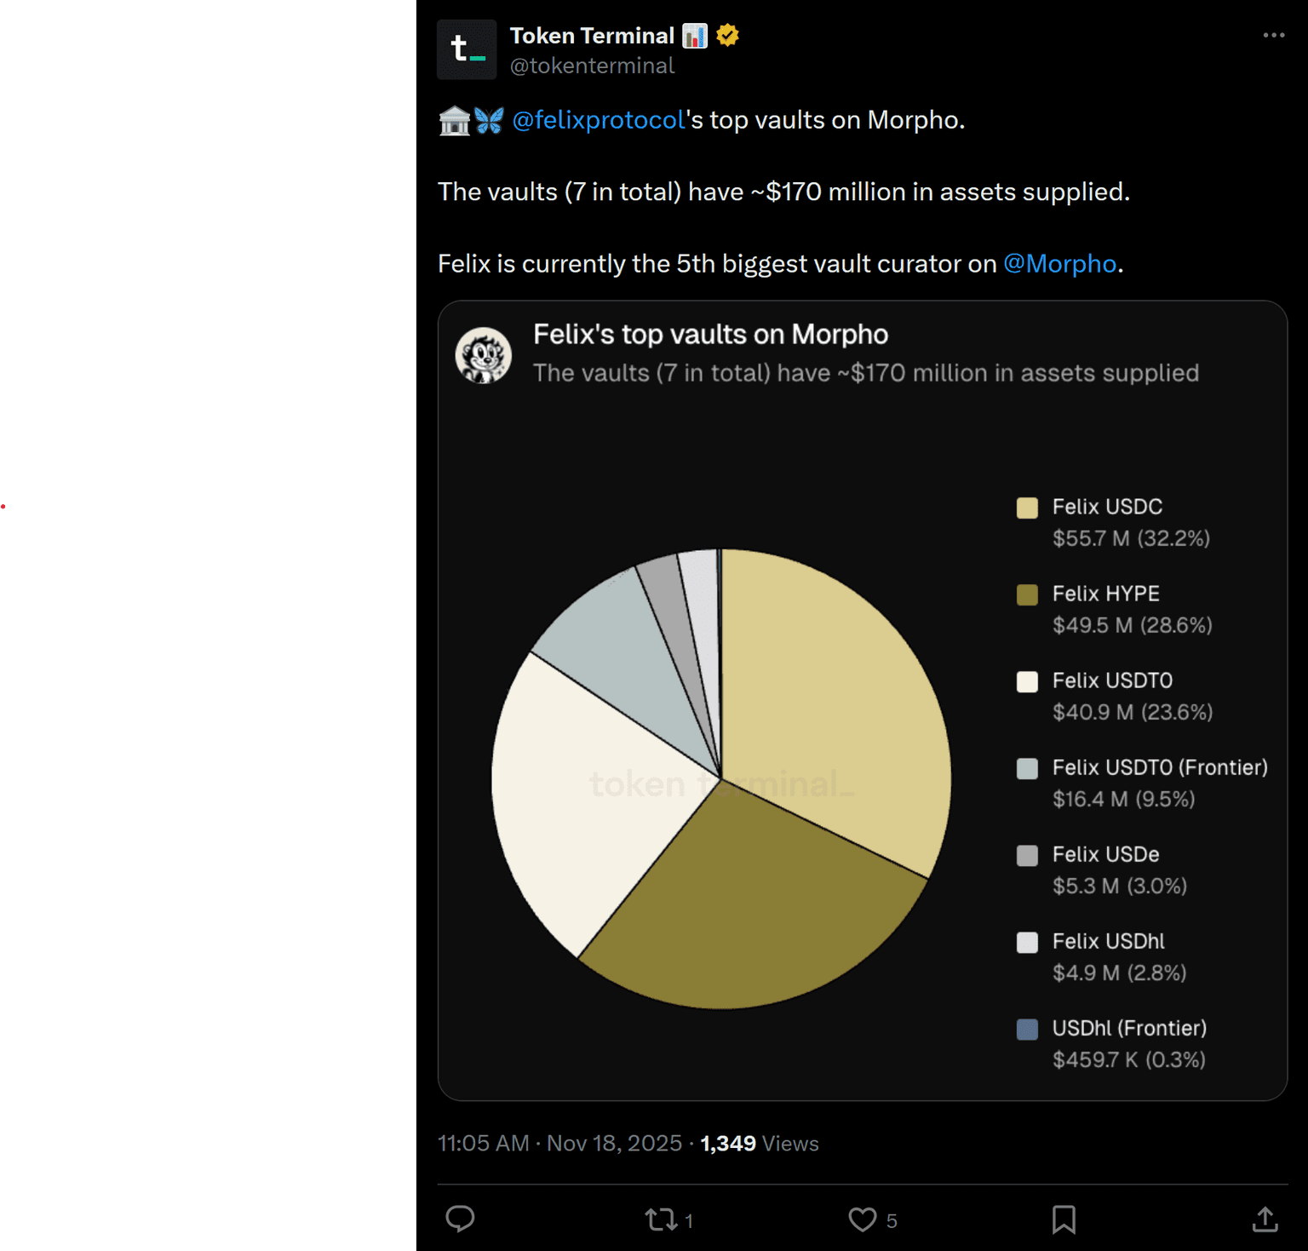Click the Felix HYPE legend color swatch
This screenshot has height=1251, width=1308.
pos(1027,595)
